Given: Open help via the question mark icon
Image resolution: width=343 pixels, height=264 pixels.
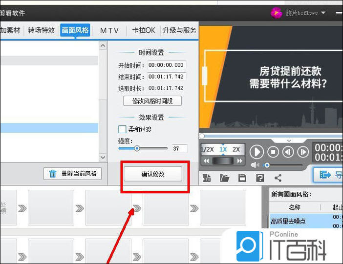Looking at the screenshot, I should pos(260,178).
